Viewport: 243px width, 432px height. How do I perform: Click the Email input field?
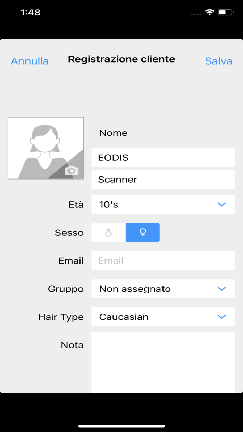pyautogui.click(x=163, y=260)
